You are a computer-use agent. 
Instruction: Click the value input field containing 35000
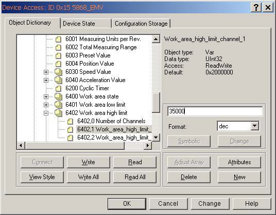coord(215,111)
